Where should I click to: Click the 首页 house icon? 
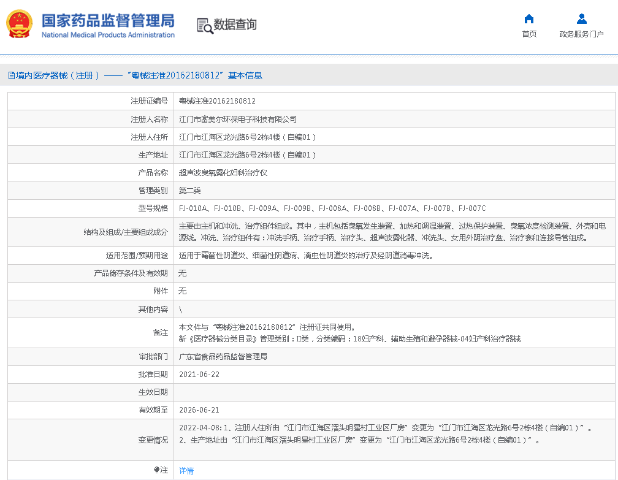[529, 18]
